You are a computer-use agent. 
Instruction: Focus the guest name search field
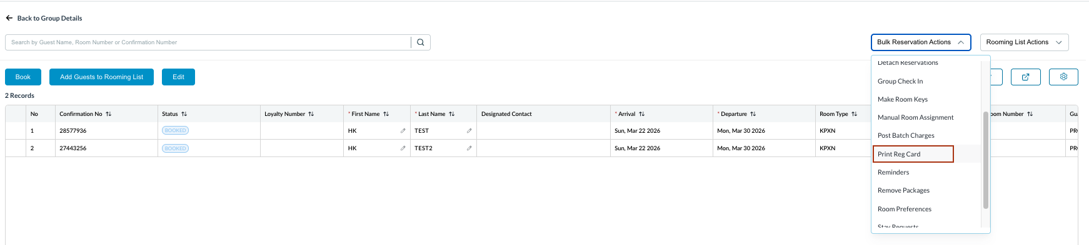[208, 42]
